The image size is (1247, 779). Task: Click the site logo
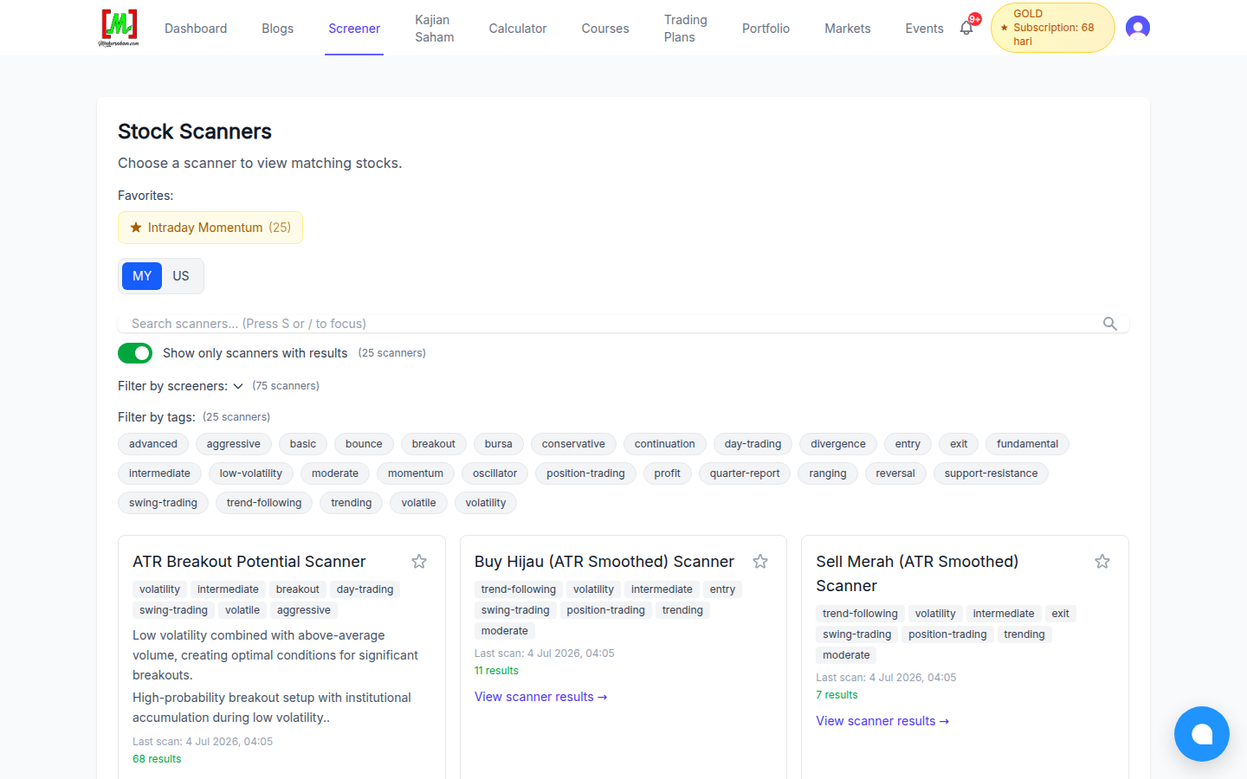[x=119, y=28]
